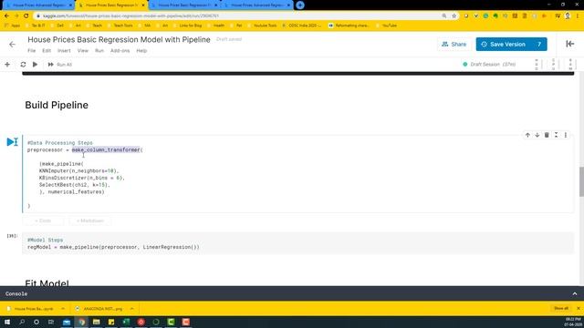
Task: Move the cell up with arrow icon
Action: tap(527, 135)
